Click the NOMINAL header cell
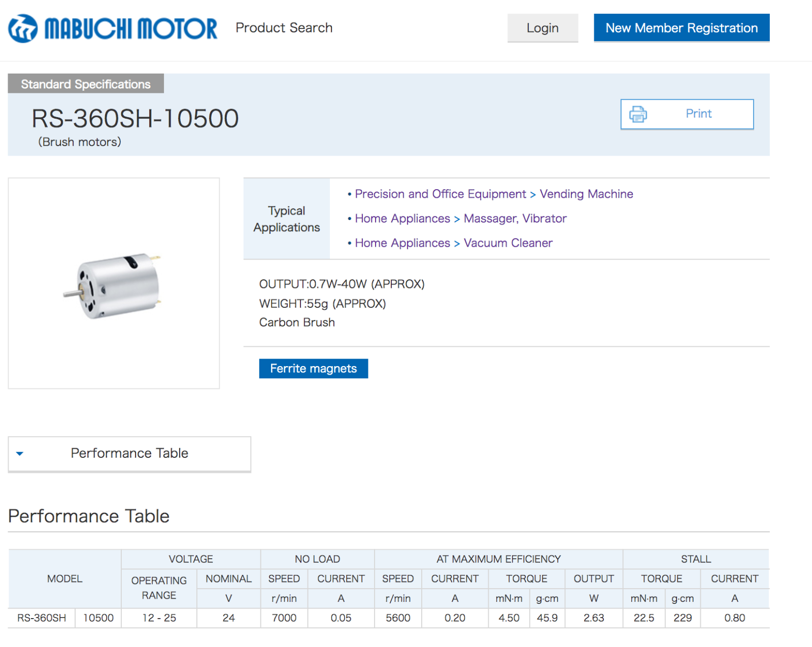812x647 pixels. [x=229, y=579]
